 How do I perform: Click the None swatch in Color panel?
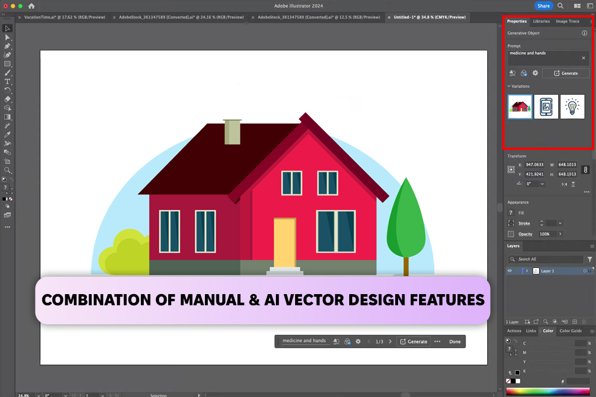[509, 381]
